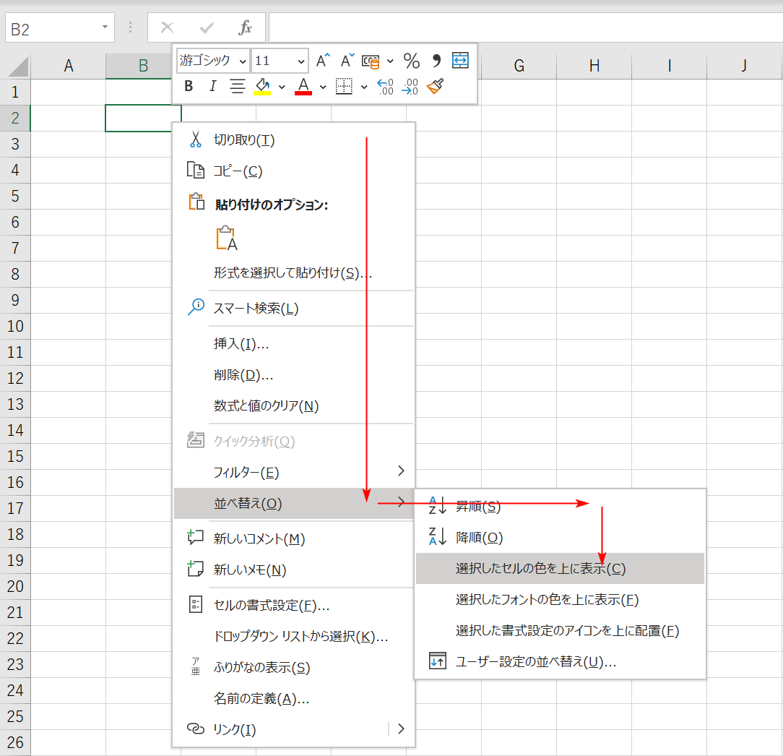Click the insert function fx button
Image resolution: width=783 pixels, height=756 pixels.
pos(246,27)
